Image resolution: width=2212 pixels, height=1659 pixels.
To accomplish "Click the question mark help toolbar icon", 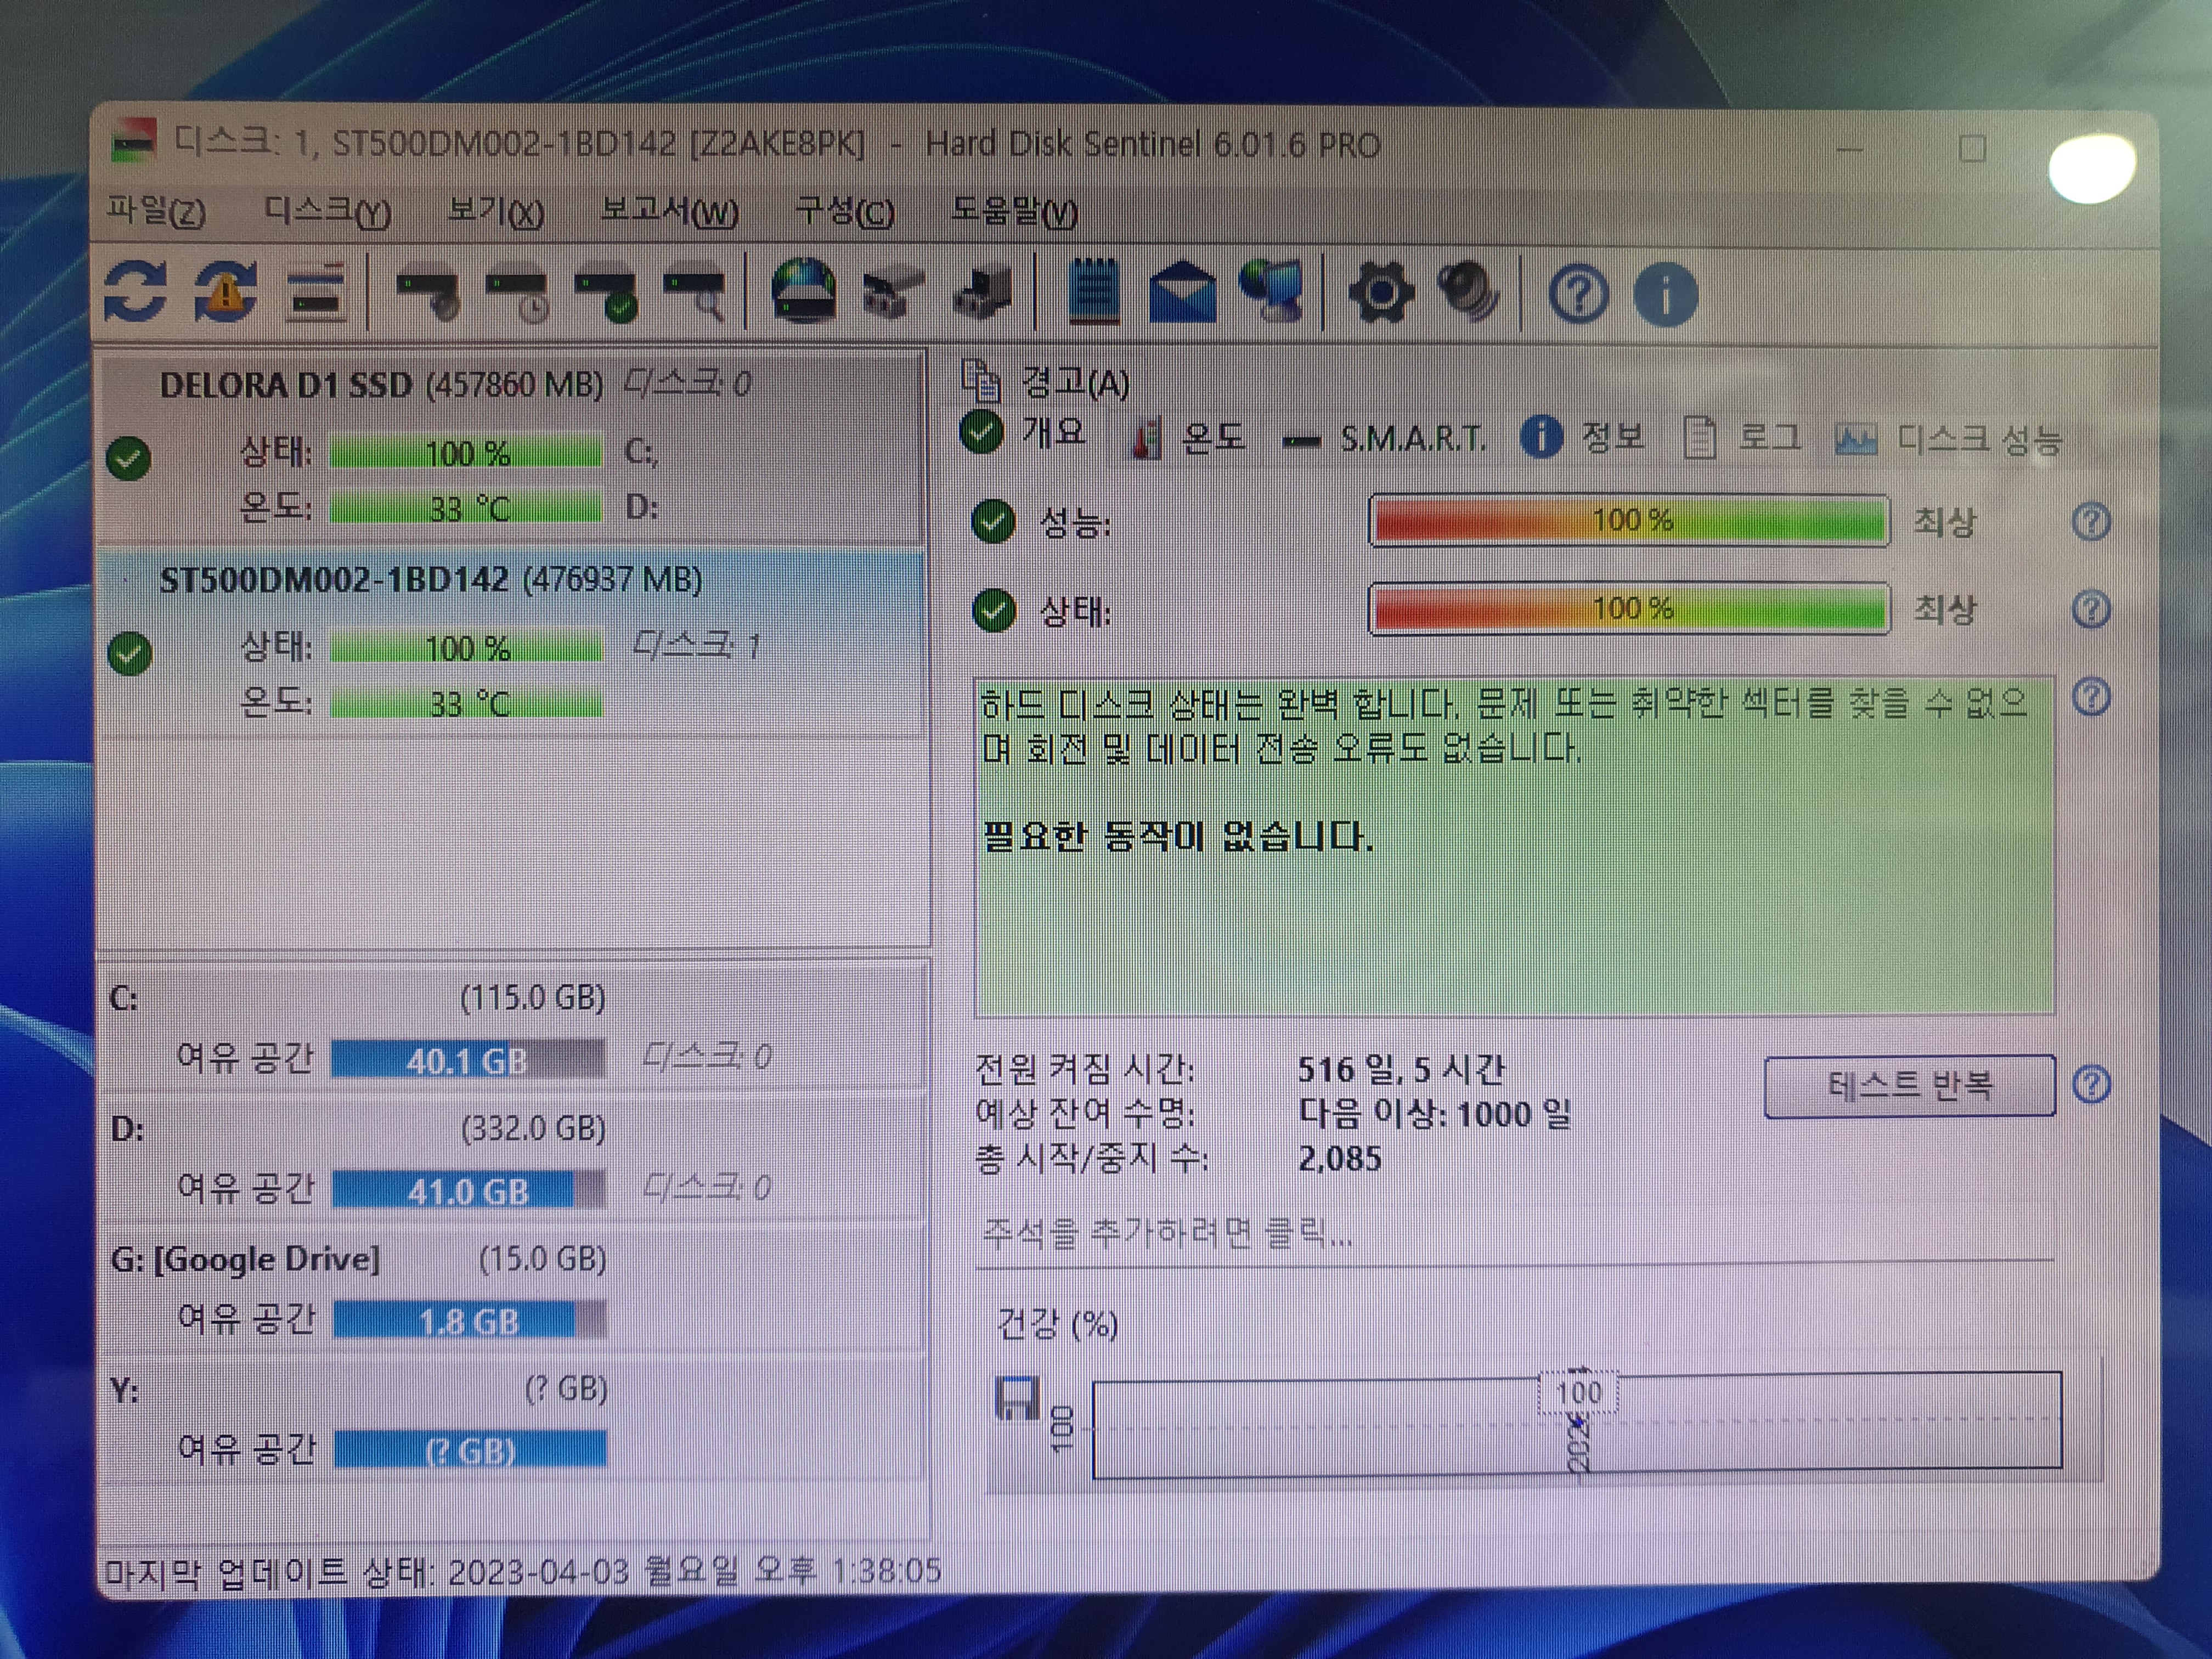I will (1578, 295).
